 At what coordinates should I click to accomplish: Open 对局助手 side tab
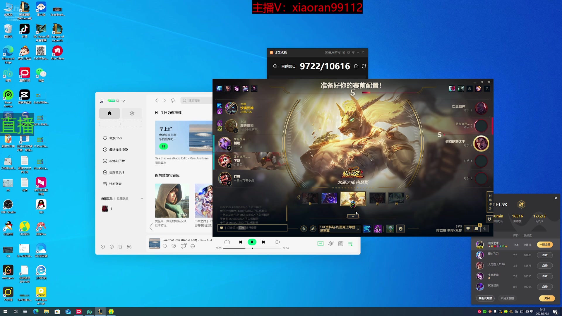490,202
